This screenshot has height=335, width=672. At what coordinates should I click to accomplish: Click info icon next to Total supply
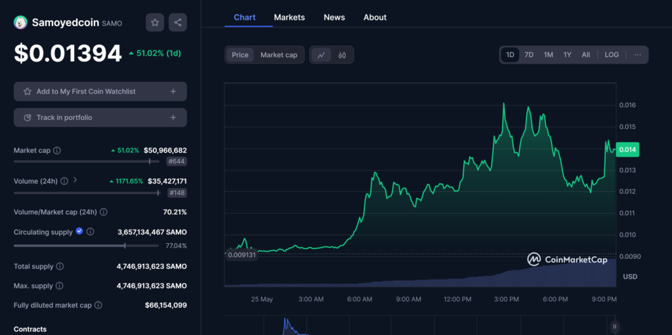point(60,267)
